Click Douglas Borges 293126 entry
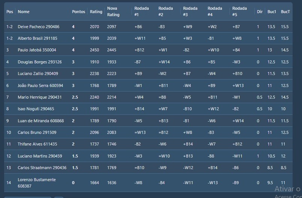The width and height of the screenshot is (302, 198). [x=39, y=62]
